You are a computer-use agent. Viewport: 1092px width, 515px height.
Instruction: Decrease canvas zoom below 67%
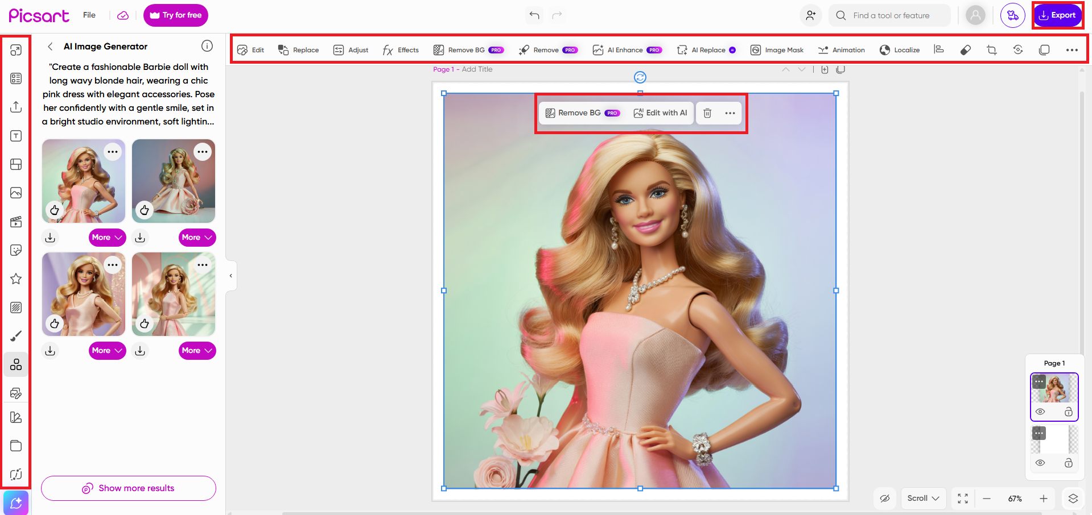(x=987, y=499)
